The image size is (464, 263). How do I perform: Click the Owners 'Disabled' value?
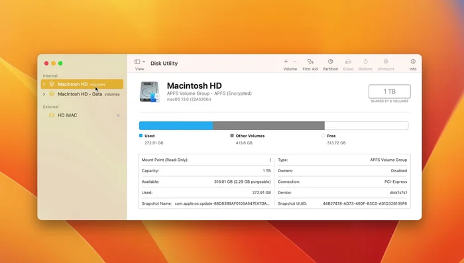(x=399, y=171)
